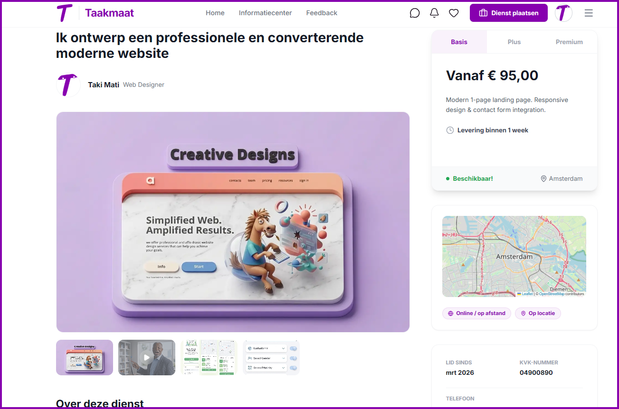619x409 pixels.
Task: Open the notifications bell
Action: [x=434, y=13]
